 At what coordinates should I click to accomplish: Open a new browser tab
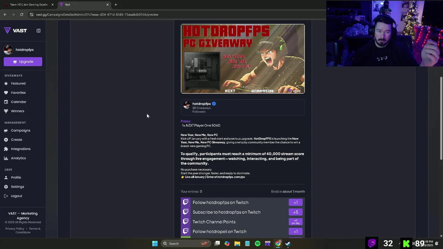point(116,4)
